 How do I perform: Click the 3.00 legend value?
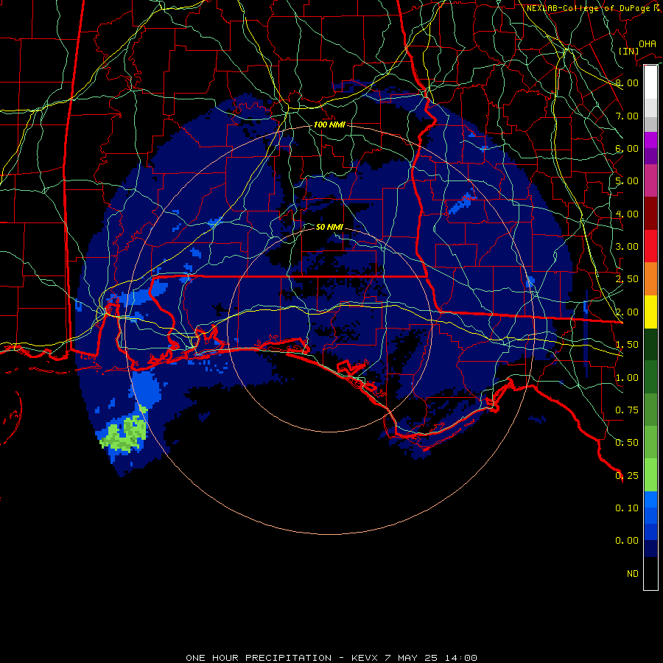click(x=627, y=247)
